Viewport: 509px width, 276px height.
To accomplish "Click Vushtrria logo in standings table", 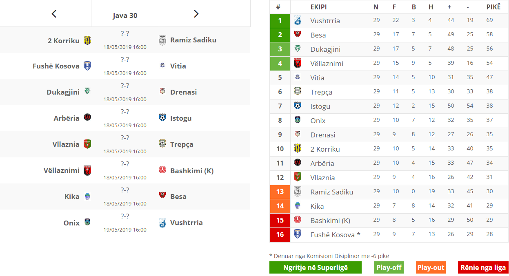I will click(x=298, y=20).
